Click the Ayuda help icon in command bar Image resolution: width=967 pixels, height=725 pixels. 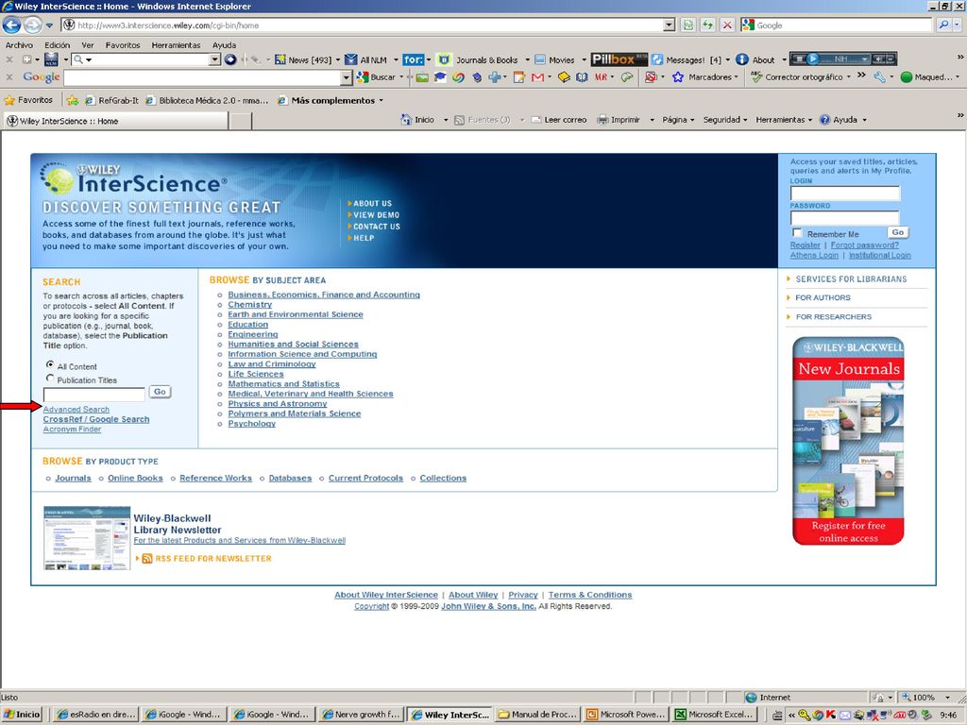(825, 120)
